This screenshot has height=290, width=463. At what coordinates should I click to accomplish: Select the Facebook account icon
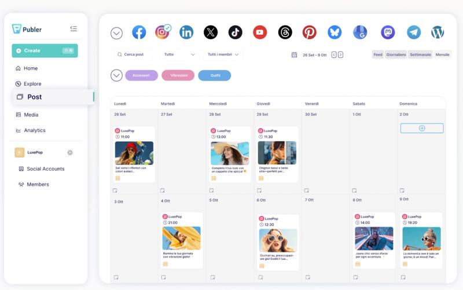(x=139, y=32)
